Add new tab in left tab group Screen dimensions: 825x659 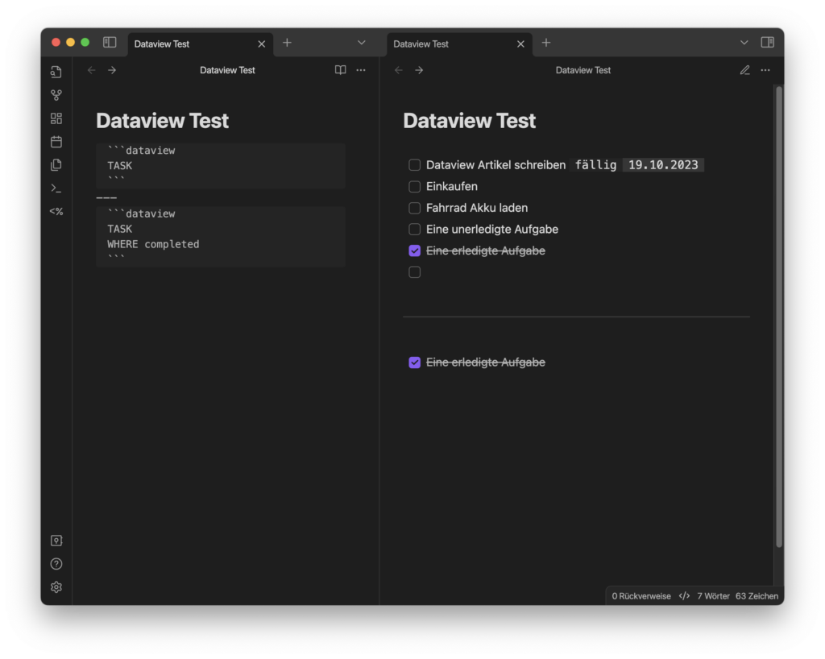[x=287, y=44]
